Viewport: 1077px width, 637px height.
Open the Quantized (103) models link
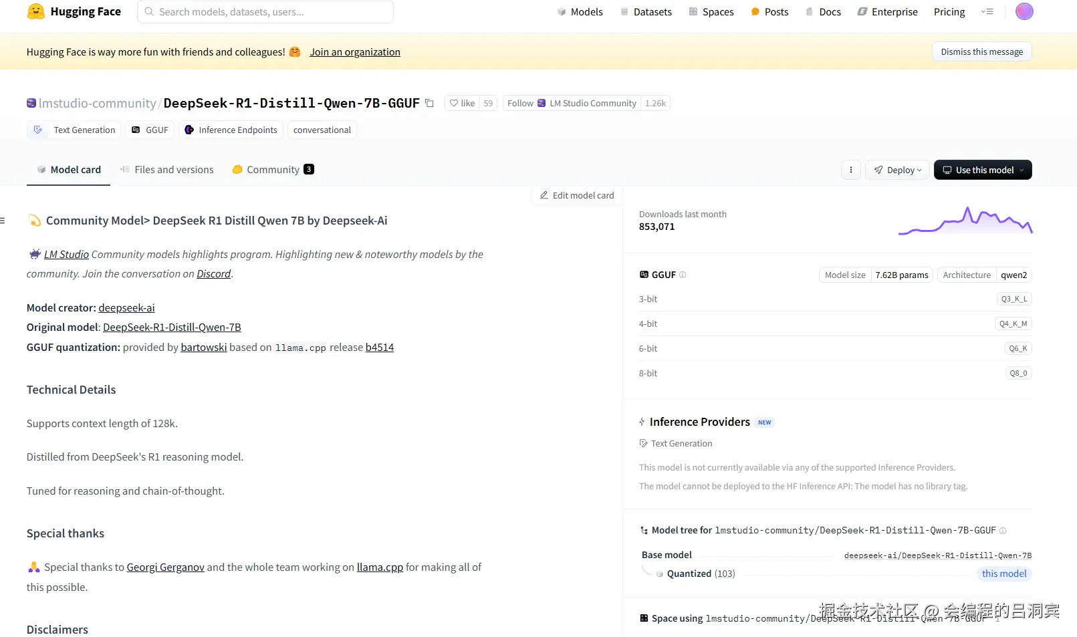701,574
